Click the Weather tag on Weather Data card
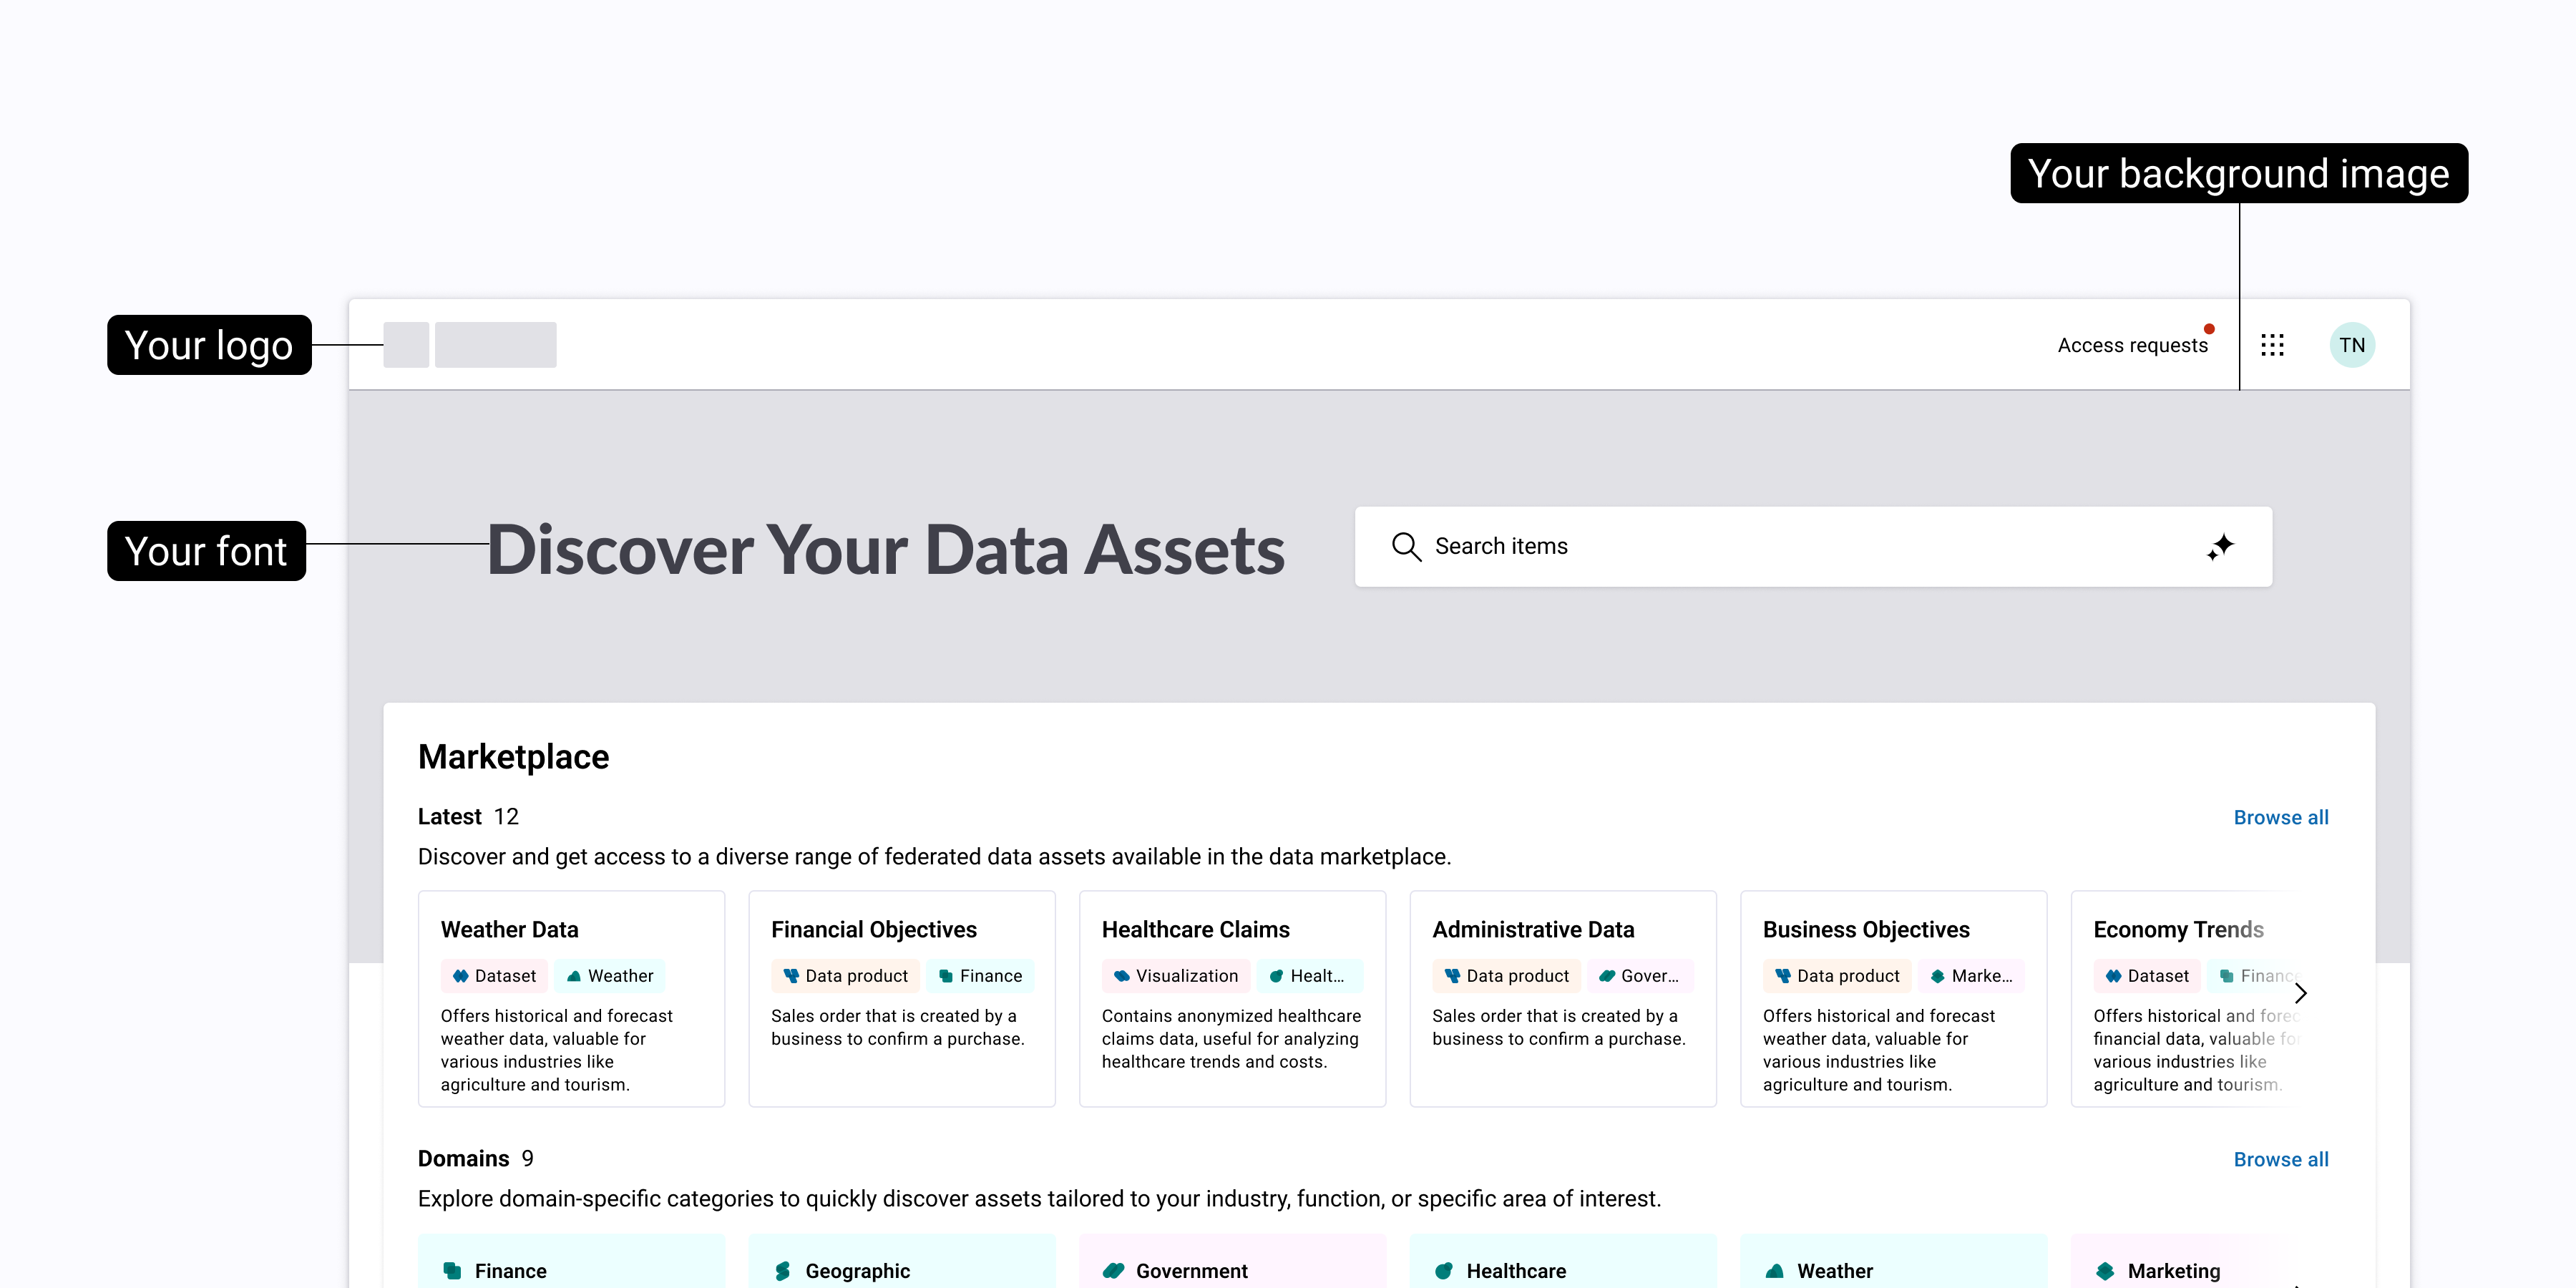 [610, 976]
